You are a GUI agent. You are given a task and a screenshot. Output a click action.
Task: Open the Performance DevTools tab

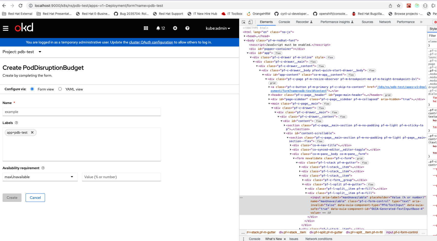click(406, 22)
